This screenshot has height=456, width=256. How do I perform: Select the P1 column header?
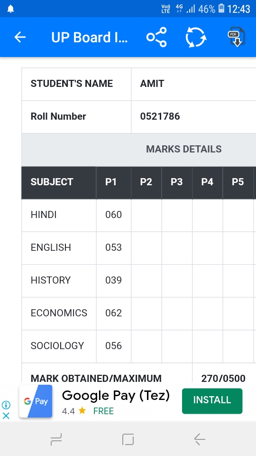point(113,182)
